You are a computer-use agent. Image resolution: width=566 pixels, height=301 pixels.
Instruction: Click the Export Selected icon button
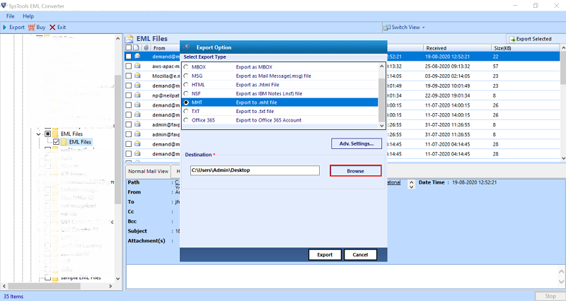(512, 39)
